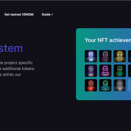131x131 pixels.
Task: Click the partially visible badge in middle row
Action: tap(129, 71)
